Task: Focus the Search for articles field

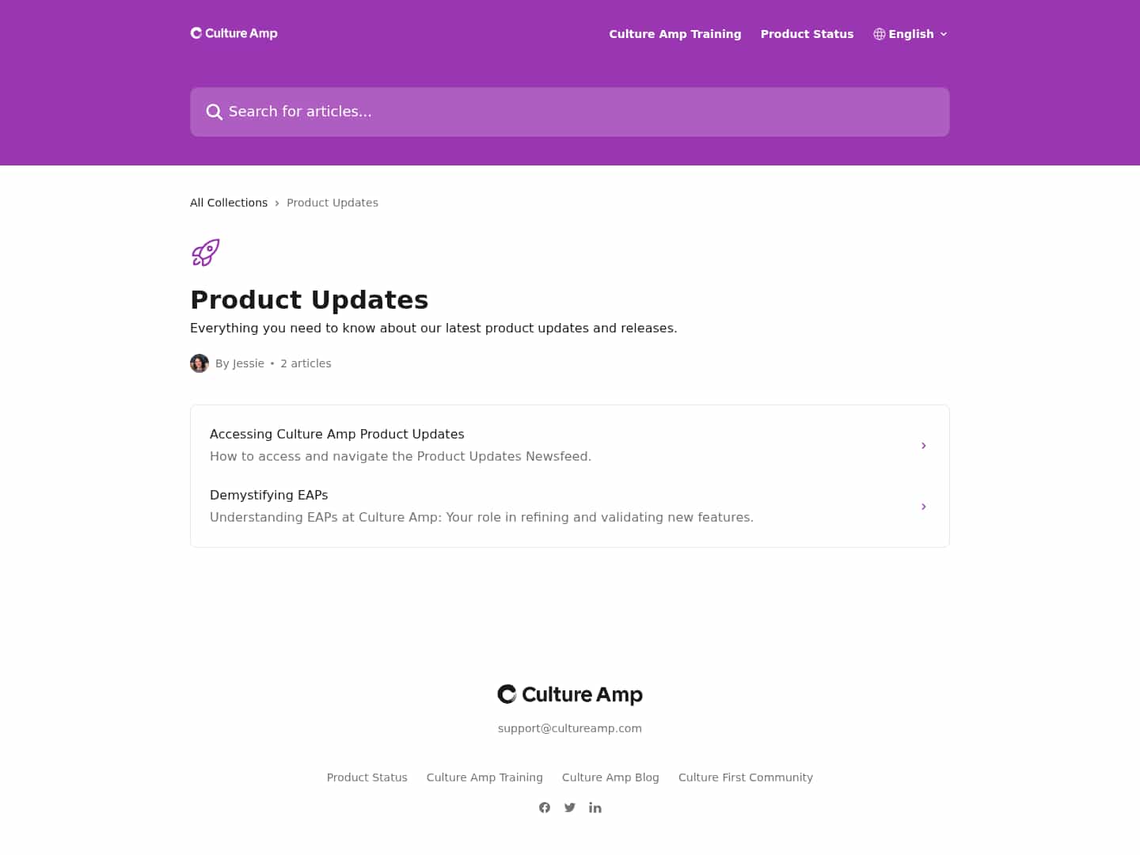Action: click(570, 112)
